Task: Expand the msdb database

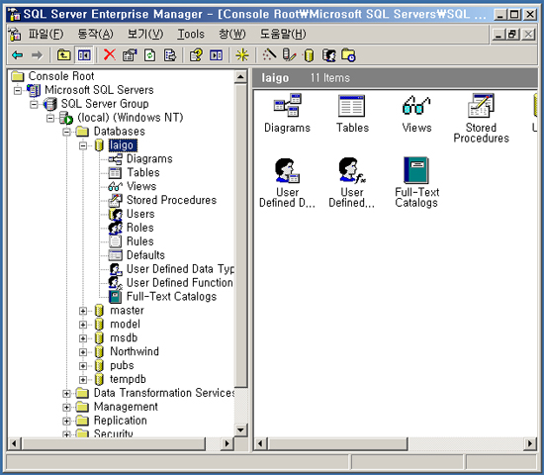Action: 83,338
